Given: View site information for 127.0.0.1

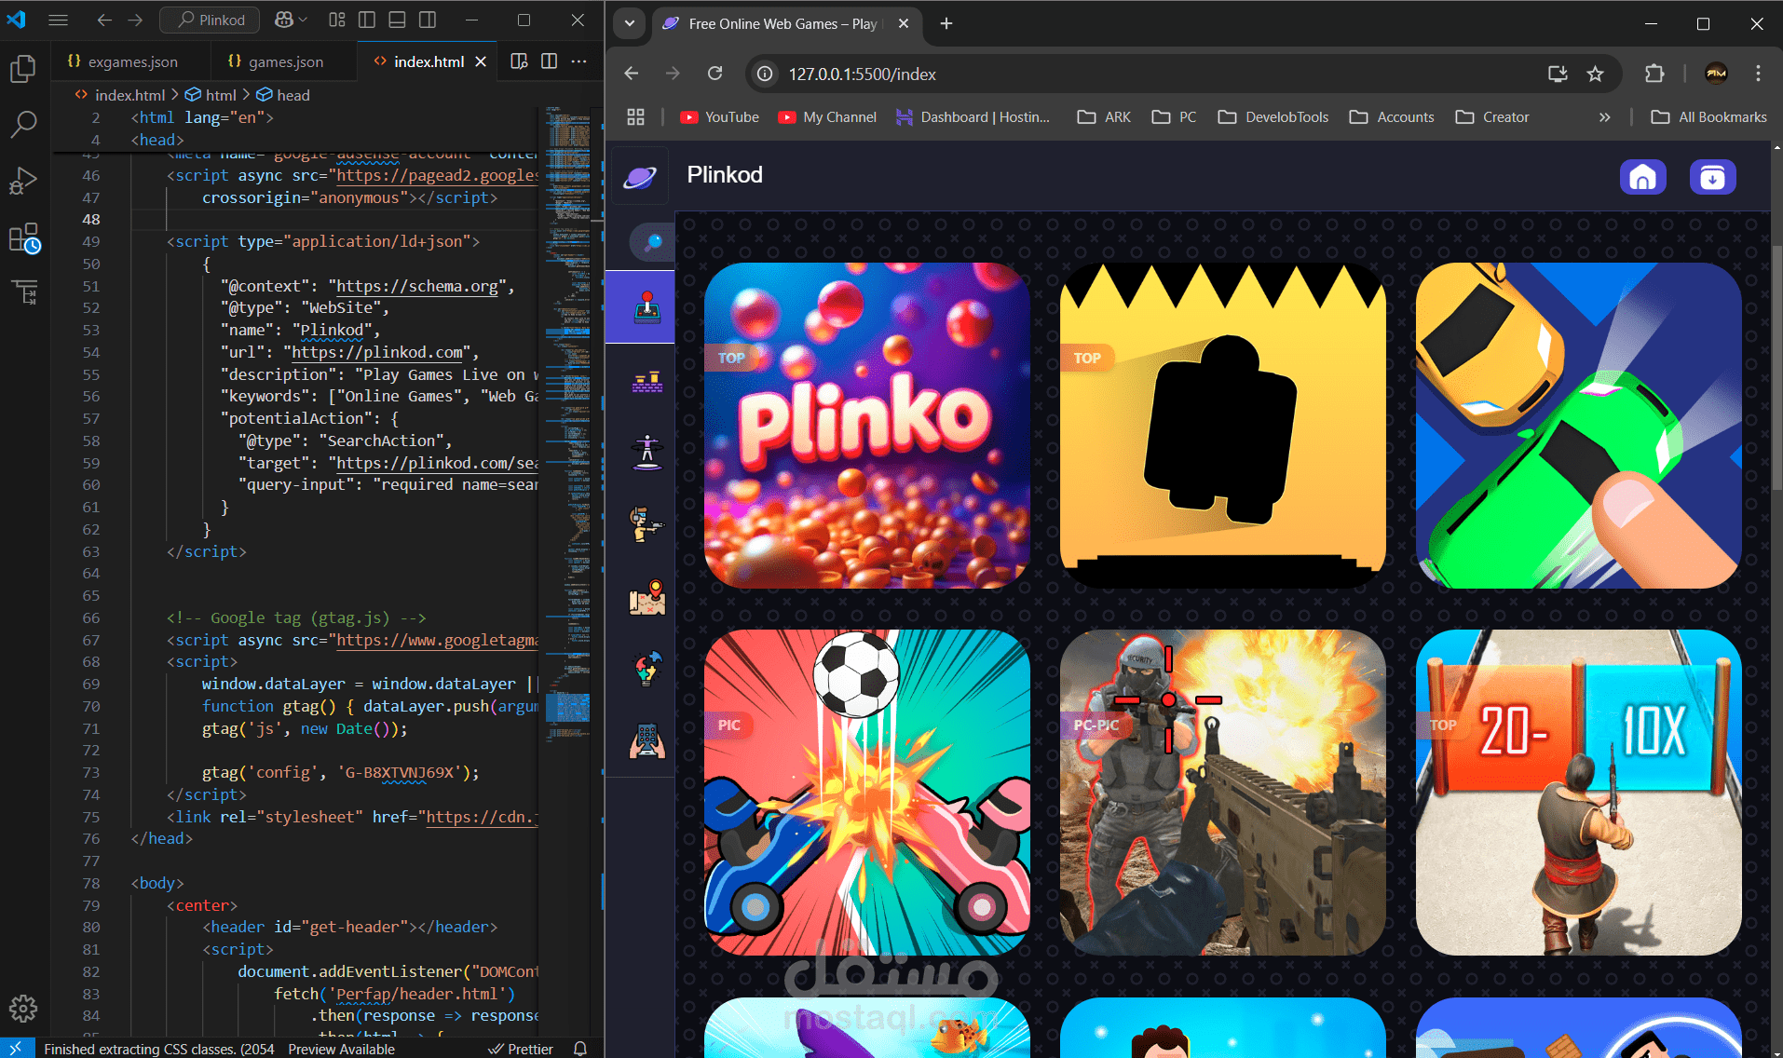Looking at the screenshot, I should [x=765, y=74].
